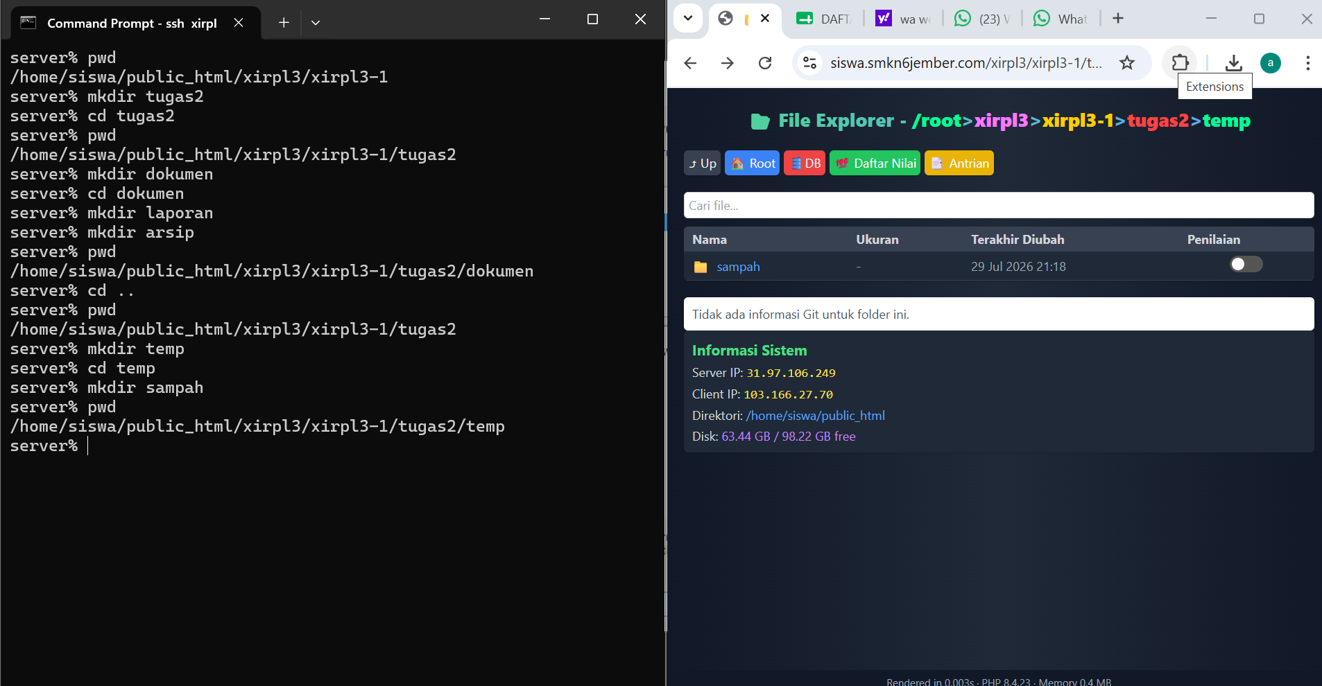This screenshot has height=686, width=1322.
Task: Sort by Terakhir Diubah column header
Action: point(1018,240)
